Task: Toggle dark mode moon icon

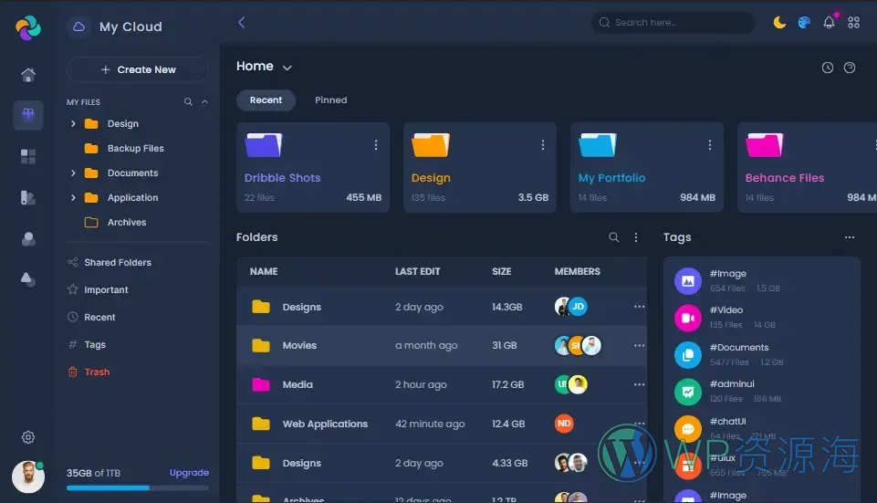Action: 779,23
